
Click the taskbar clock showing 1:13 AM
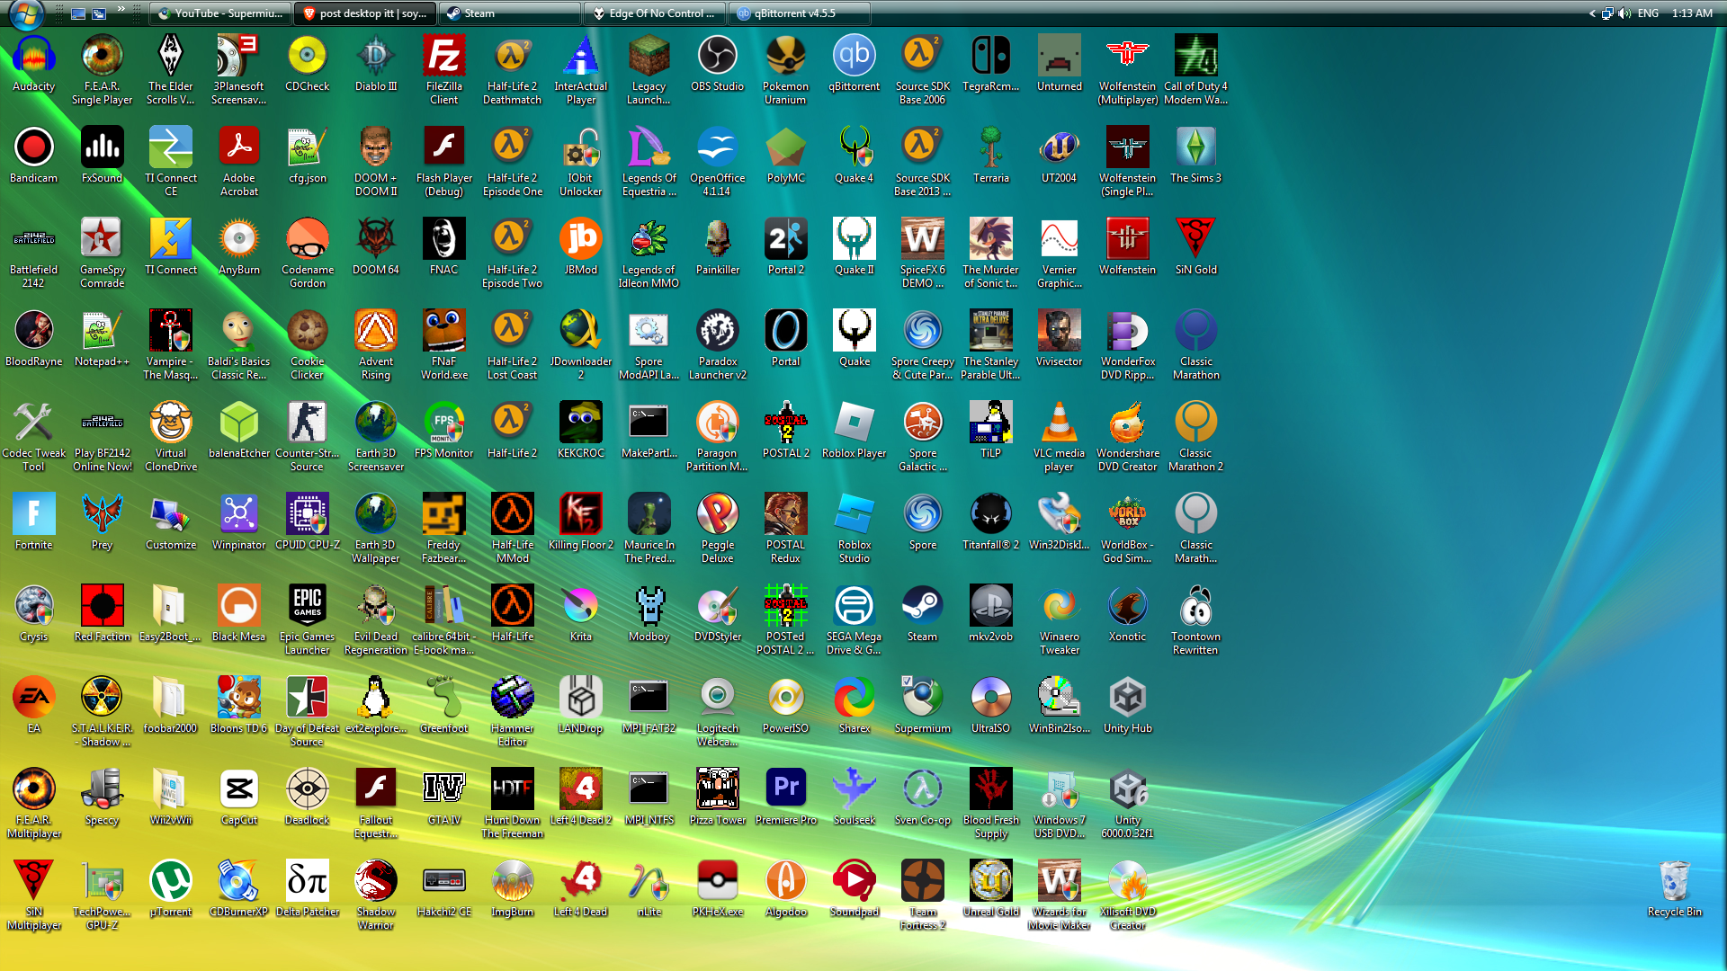coord(1692,13)
